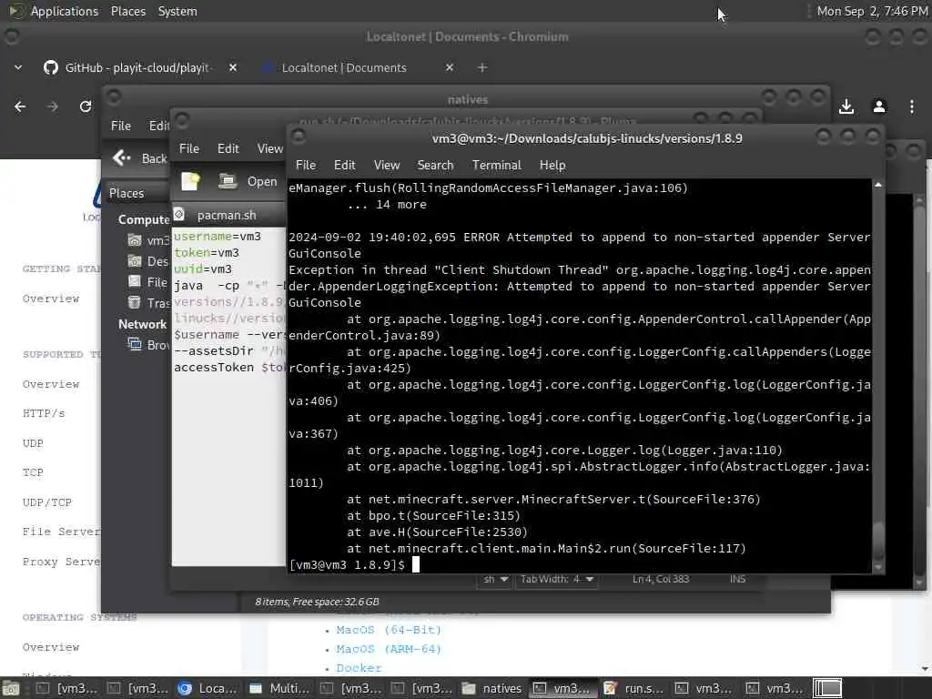
Task: Click new document icon in Pluma
Action: pos(190,181)
